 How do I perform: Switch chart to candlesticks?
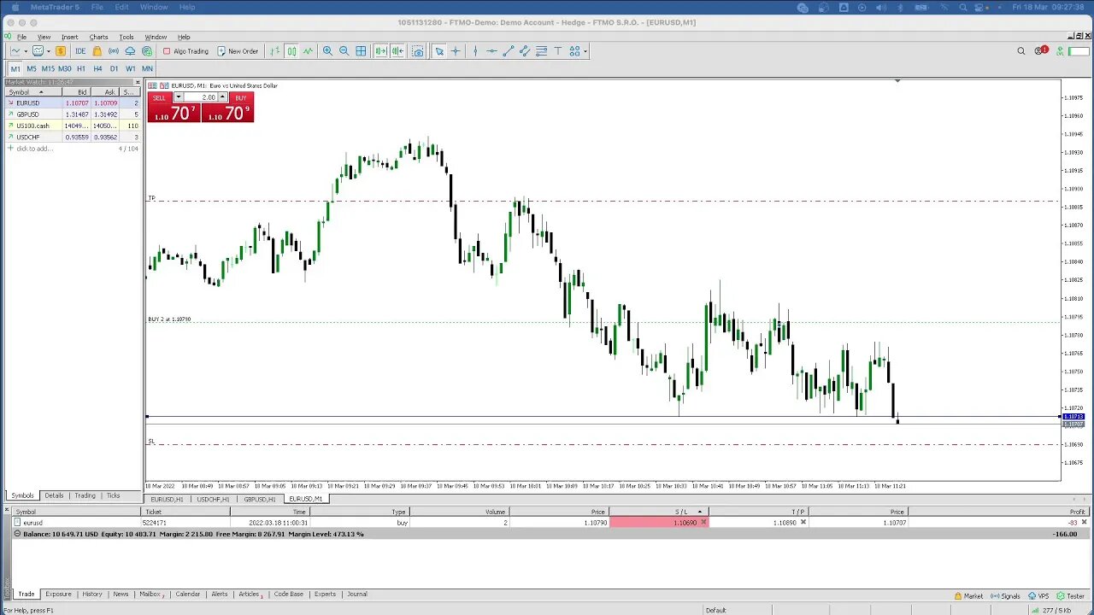[x=291, y=51]
